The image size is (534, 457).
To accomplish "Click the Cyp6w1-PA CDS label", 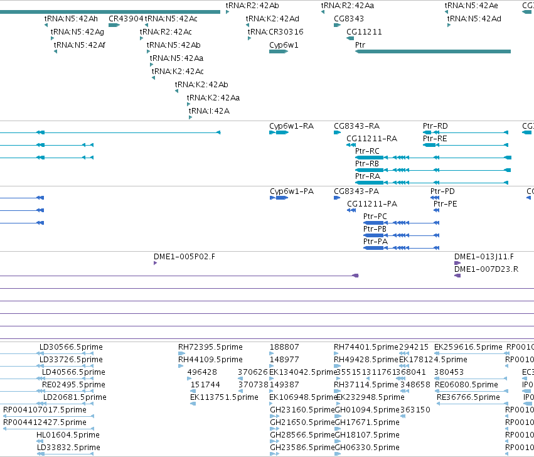I will click(292, 192).
